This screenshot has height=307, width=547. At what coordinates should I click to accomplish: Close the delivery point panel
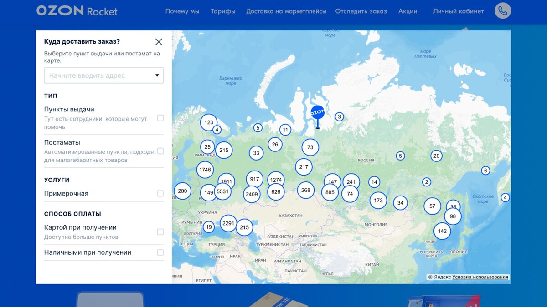(x=159, y=42)
